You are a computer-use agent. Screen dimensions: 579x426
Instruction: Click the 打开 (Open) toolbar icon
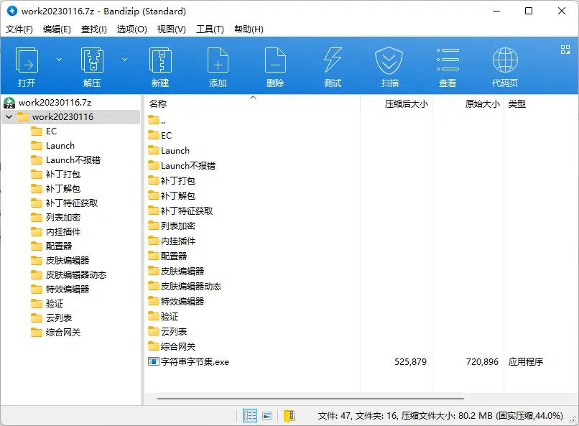tap(27, 67)
